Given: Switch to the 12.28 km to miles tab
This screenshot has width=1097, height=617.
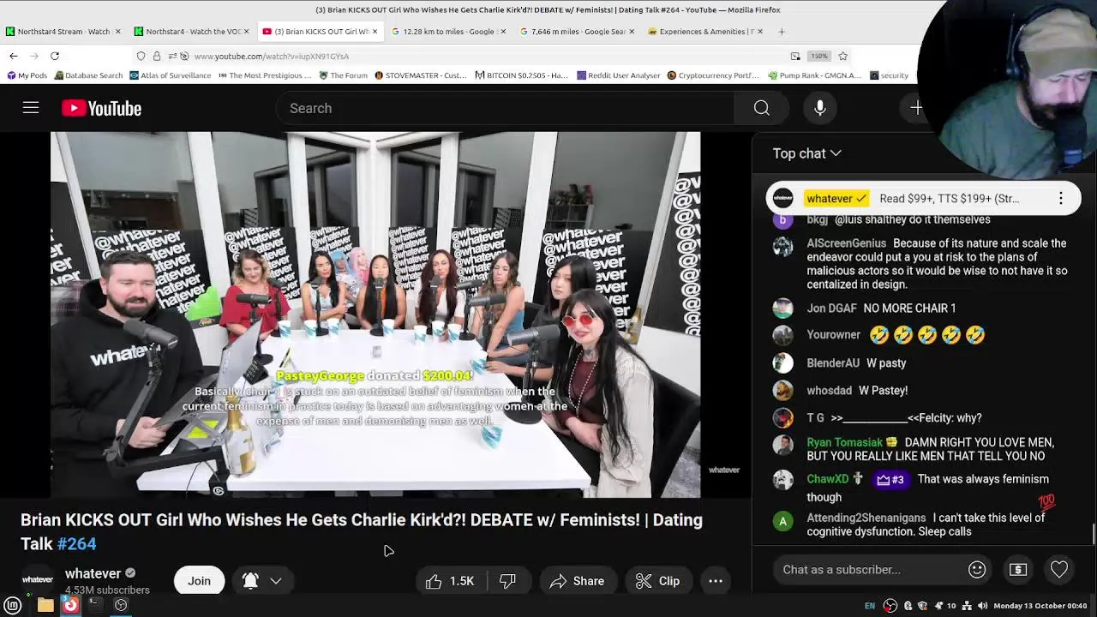Looking at the screenshot, I should pyautogui.click(x=448, y=32).
